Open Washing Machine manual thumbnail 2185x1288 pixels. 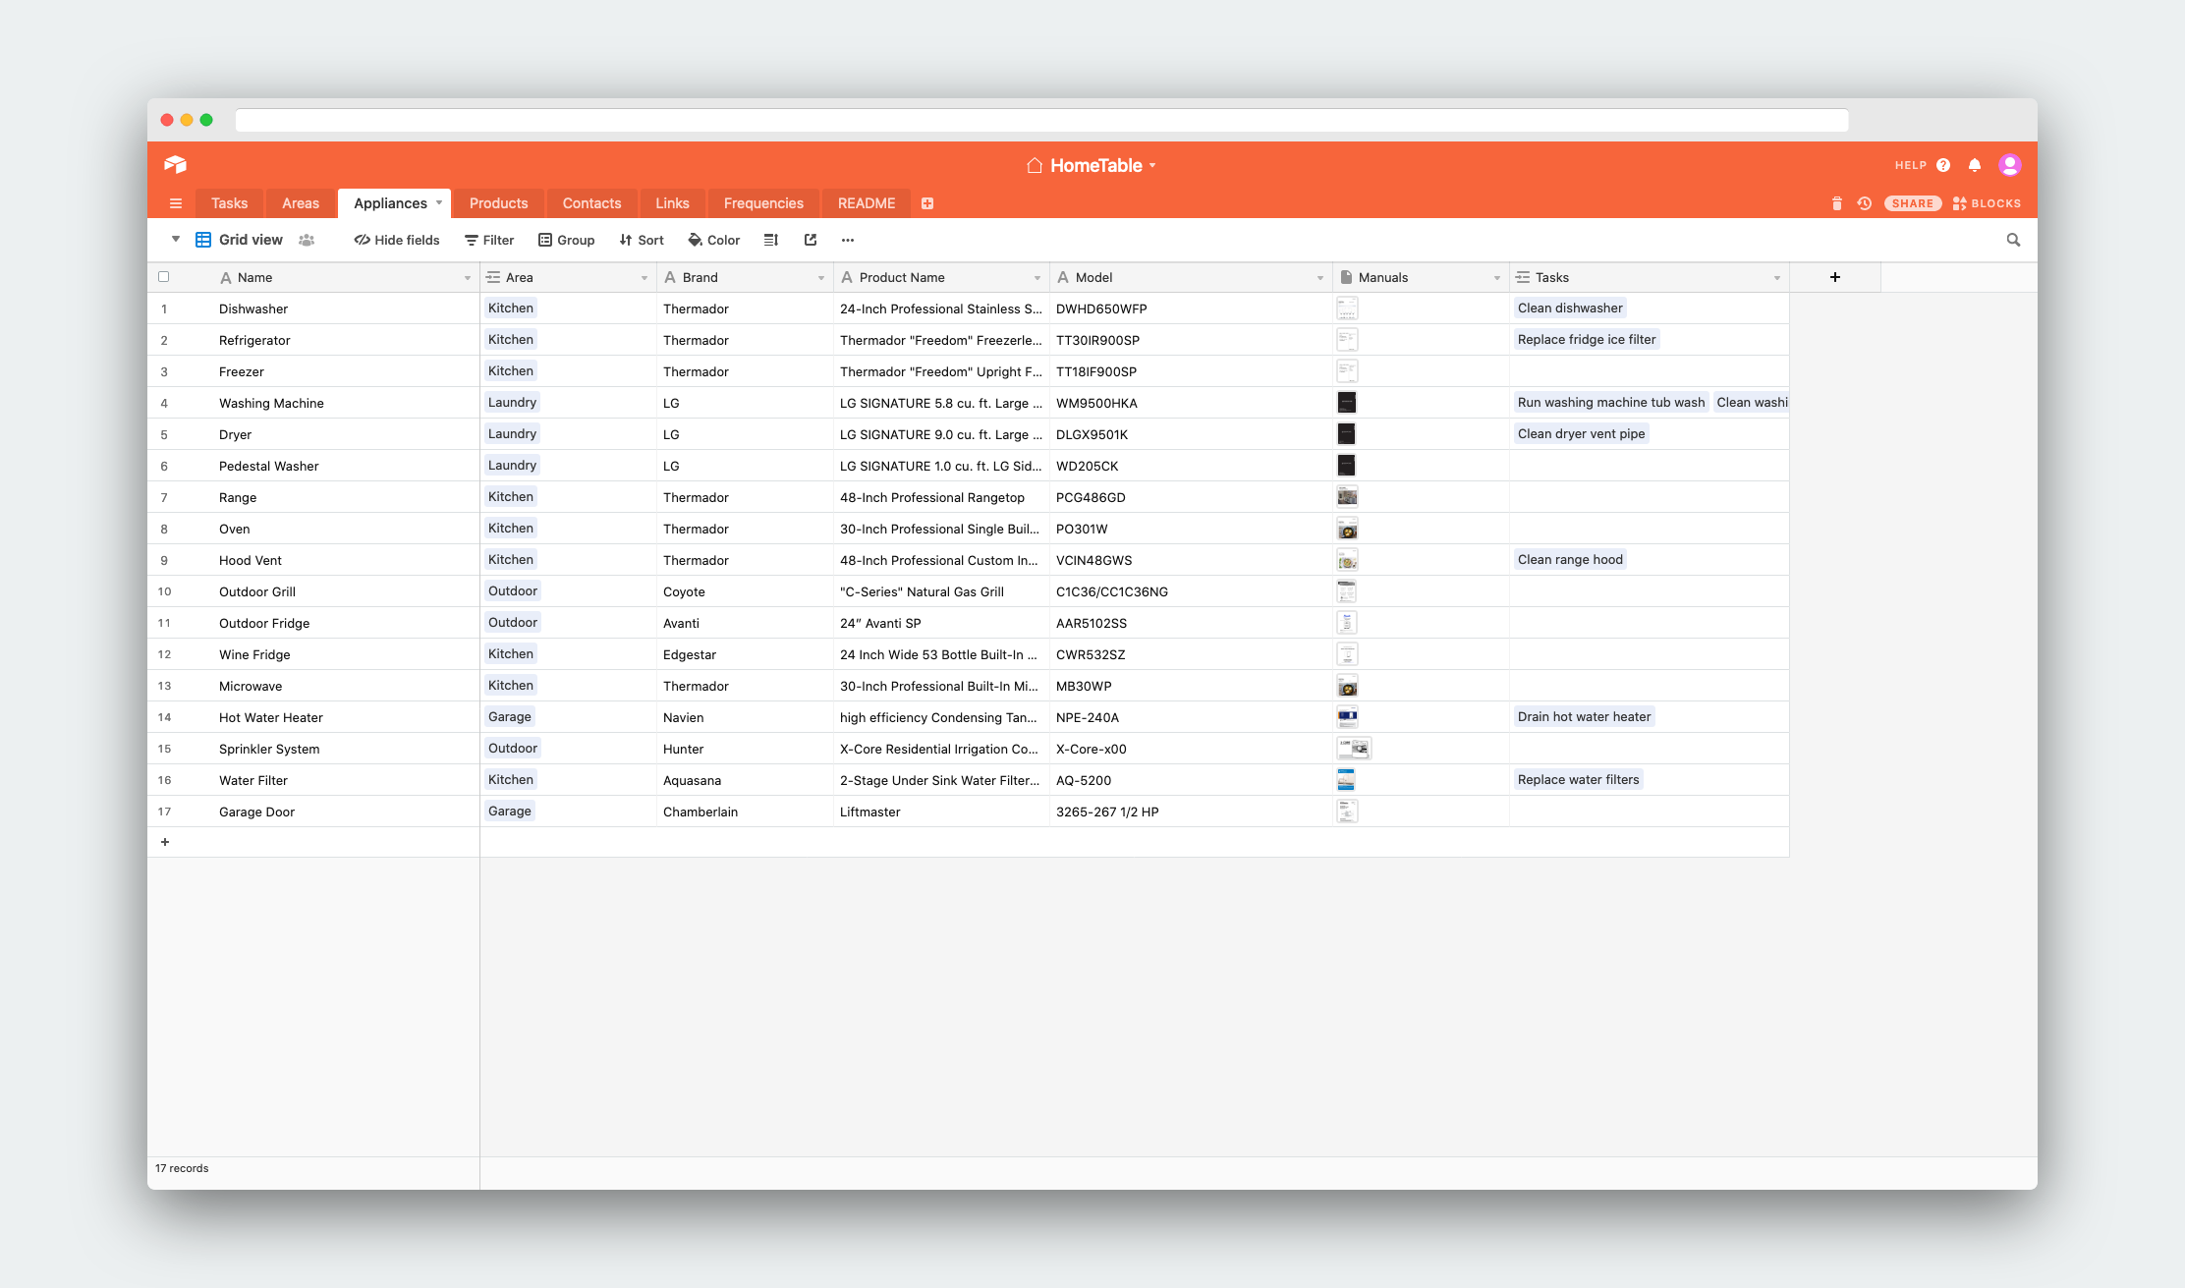click(1347, 403)
